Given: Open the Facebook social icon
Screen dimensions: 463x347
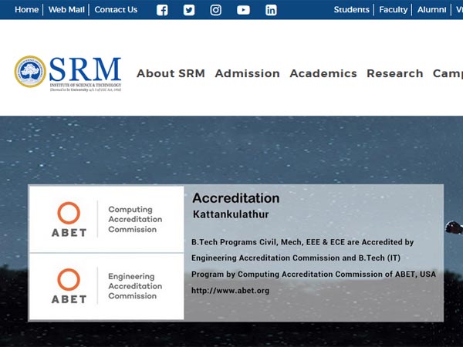Looking at the screenshot, I should [162, 10].
